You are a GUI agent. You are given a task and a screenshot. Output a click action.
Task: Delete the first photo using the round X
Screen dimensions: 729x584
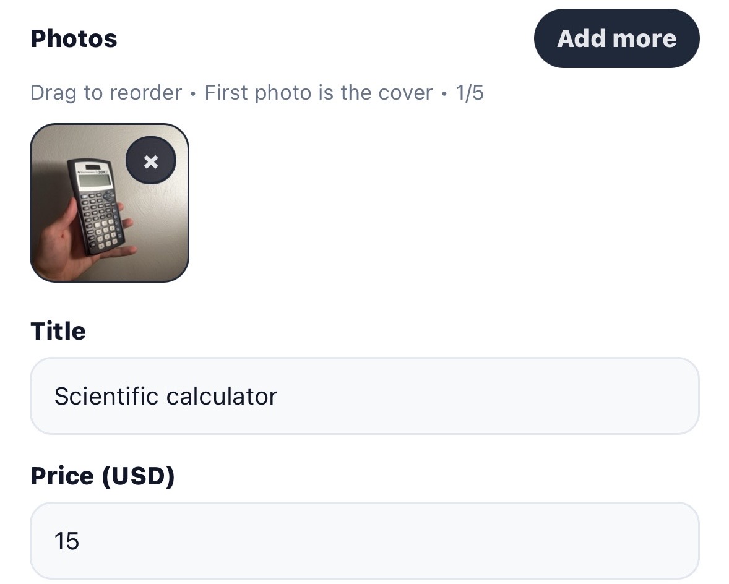[x=151, y=161]
